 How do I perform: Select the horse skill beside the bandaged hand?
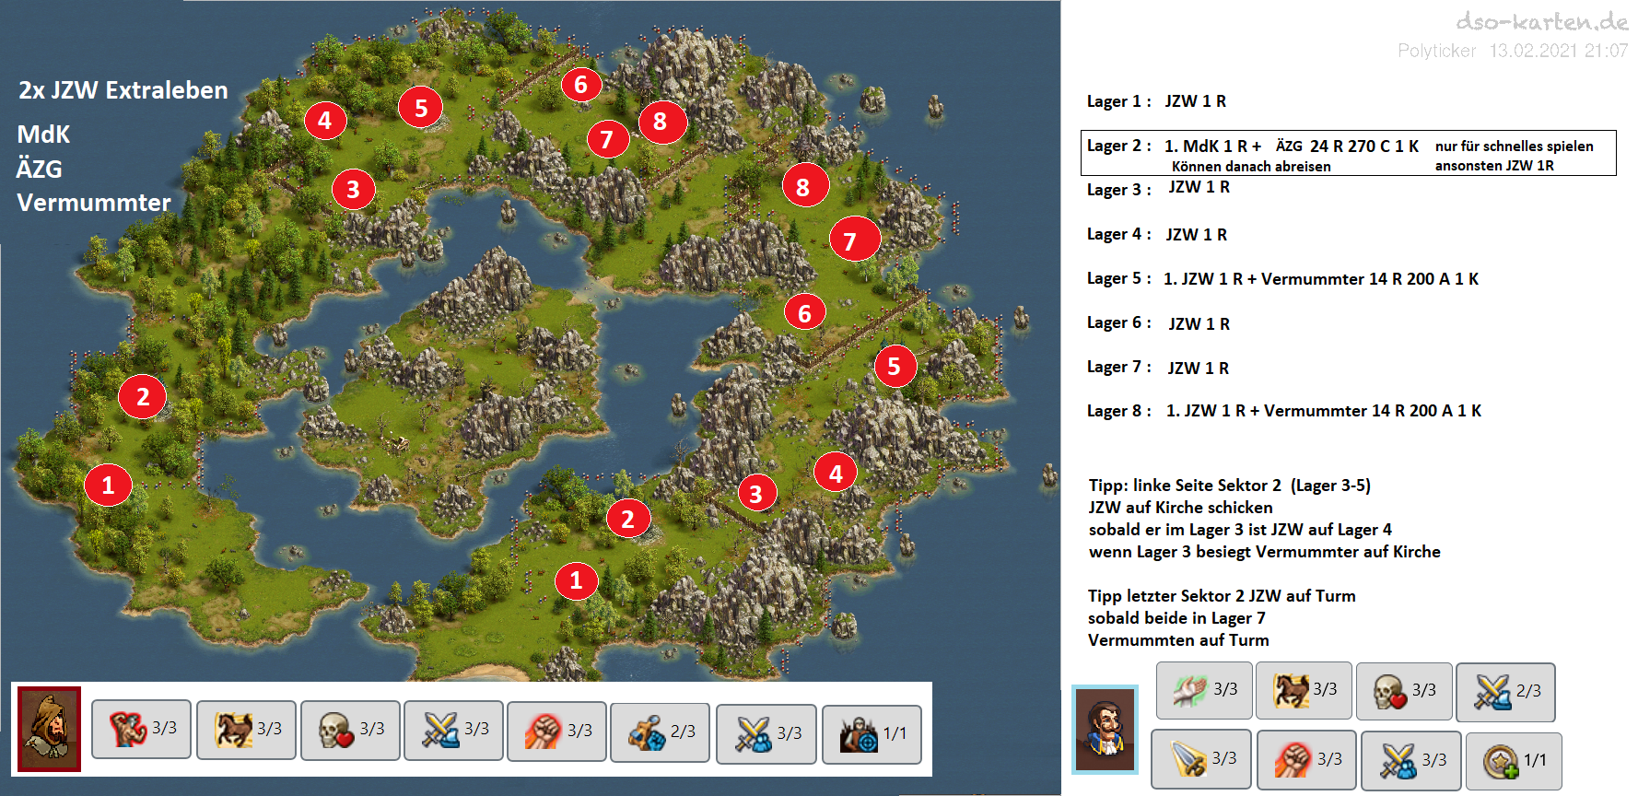[1304, 689]
